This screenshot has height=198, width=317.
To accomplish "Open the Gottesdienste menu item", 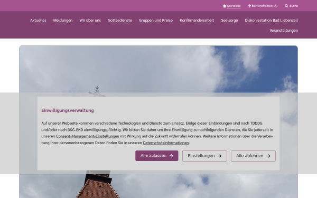I will coord(120,20).
